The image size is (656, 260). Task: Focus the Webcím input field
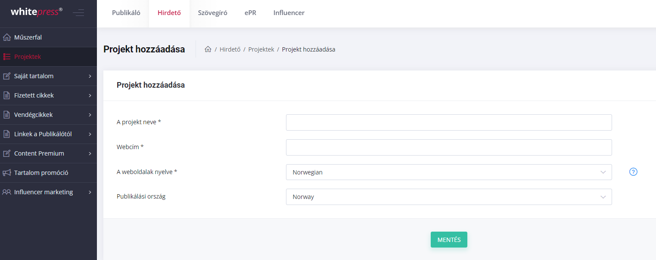click(x=449, y=147)
